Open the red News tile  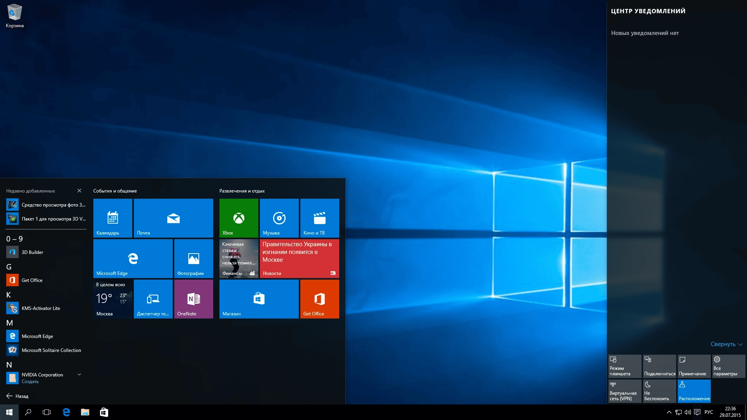[x=300, y=259]
